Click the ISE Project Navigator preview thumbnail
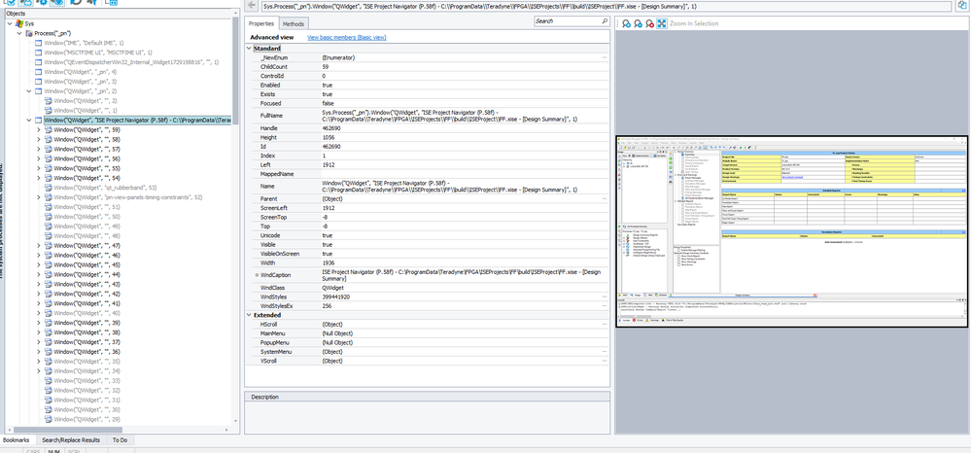 (792, 231)
